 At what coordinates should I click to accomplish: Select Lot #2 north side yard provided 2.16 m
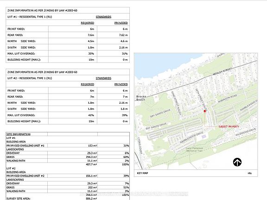coord(123,103)
